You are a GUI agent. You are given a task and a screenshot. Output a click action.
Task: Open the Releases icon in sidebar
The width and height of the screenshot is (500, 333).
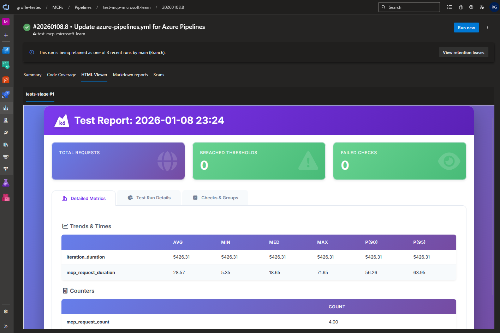tap(6, 133)
